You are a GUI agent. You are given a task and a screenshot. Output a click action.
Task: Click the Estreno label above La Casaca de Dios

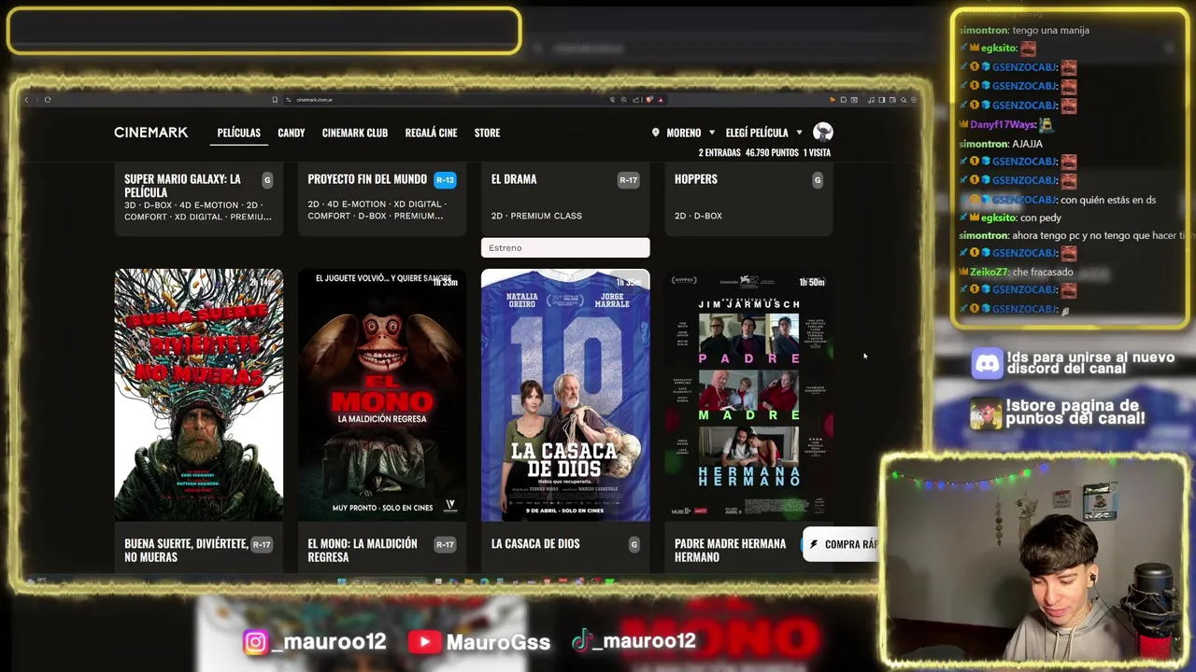pos(565,247)
